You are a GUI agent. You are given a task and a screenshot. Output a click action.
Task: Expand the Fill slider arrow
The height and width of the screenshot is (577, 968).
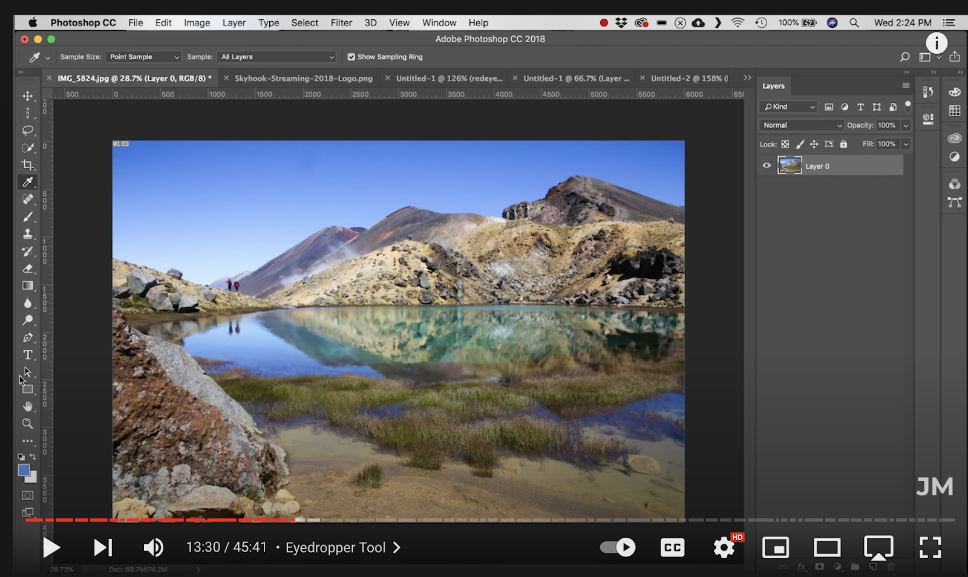pos(906,144)
